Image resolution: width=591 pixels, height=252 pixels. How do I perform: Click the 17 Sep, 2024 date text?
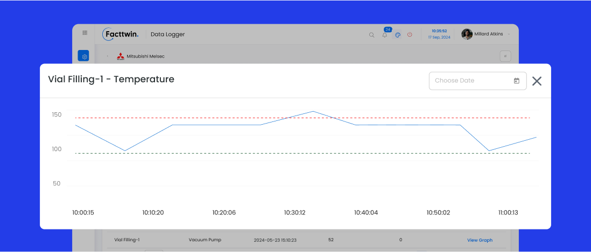[439, 37]
